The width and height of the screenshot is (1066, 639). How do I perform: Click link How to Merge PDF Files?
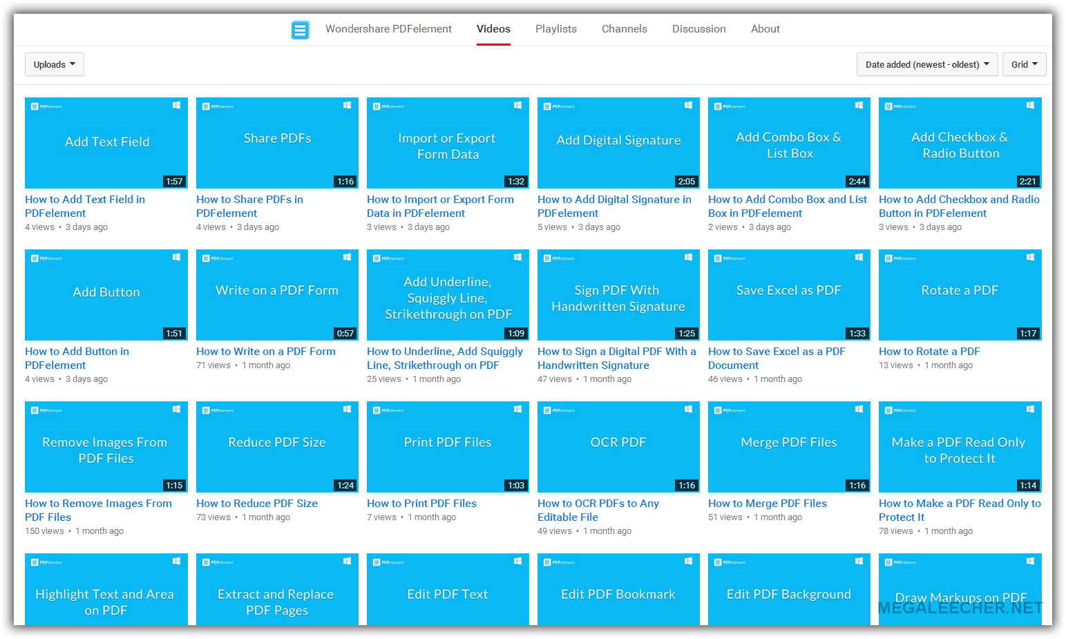click(768, 503)
